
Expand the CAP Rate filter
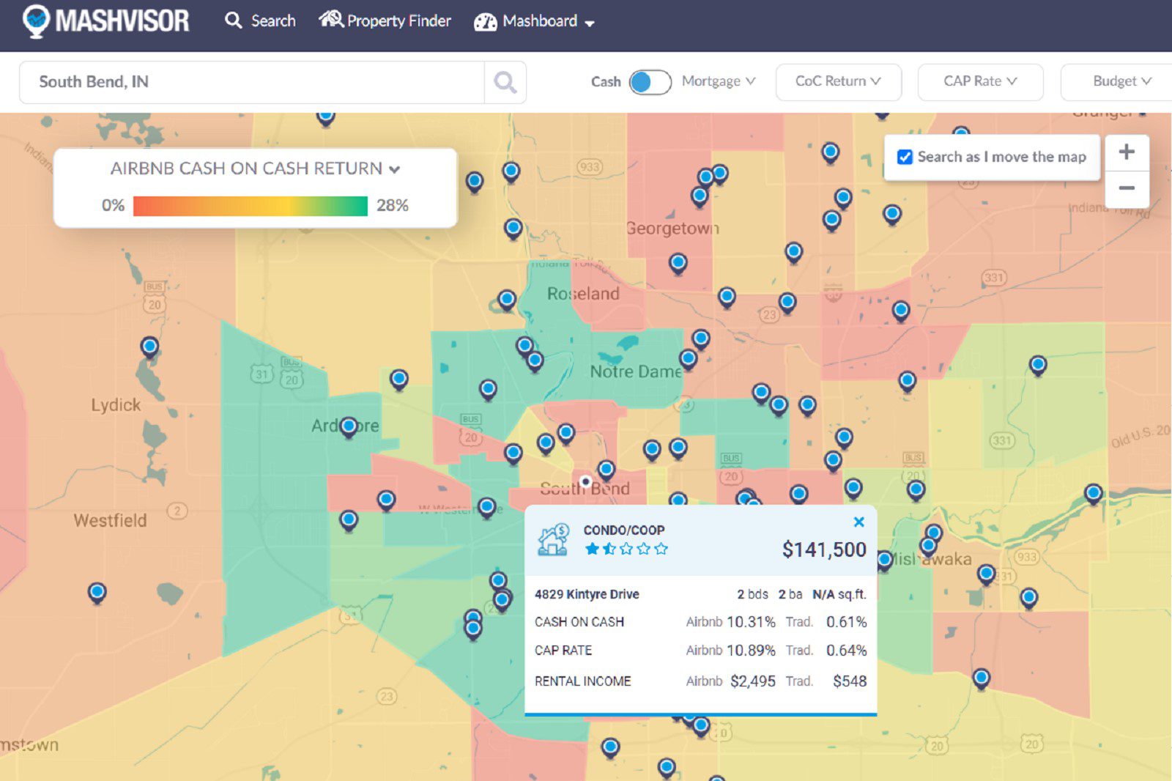[979, 81]
